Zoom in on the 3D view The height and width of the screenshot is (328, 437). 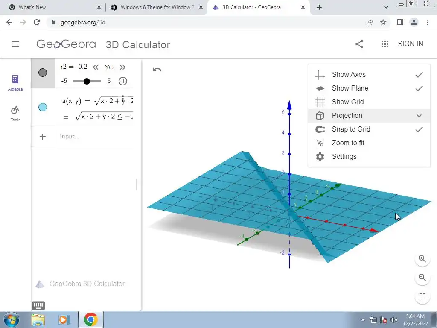pyautogui.click(x=422, y=259)
